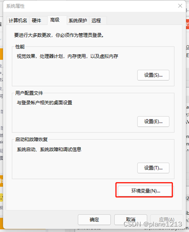Open 环境变量(N)... dialog

click(145, 191)
